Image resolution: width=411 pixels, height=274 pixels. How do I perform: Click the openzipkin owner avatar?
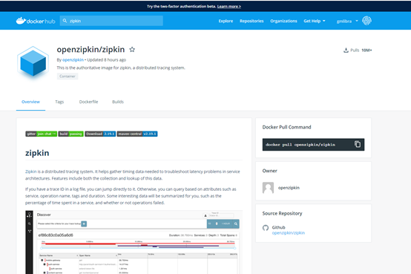point(268,188)
